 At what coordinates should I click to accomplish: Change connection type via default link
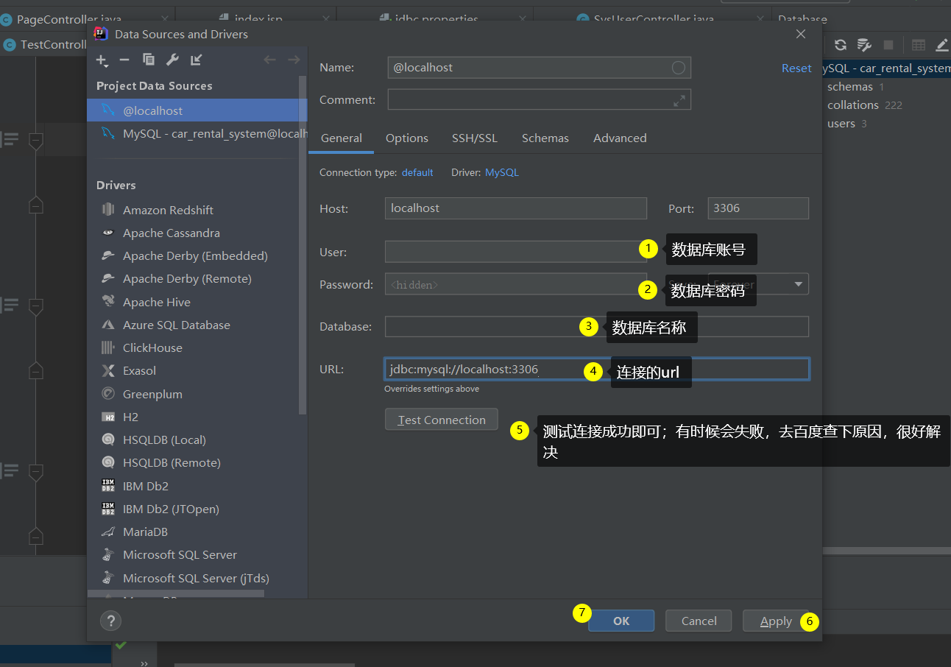pyautogui.click(x=417, y=172)
